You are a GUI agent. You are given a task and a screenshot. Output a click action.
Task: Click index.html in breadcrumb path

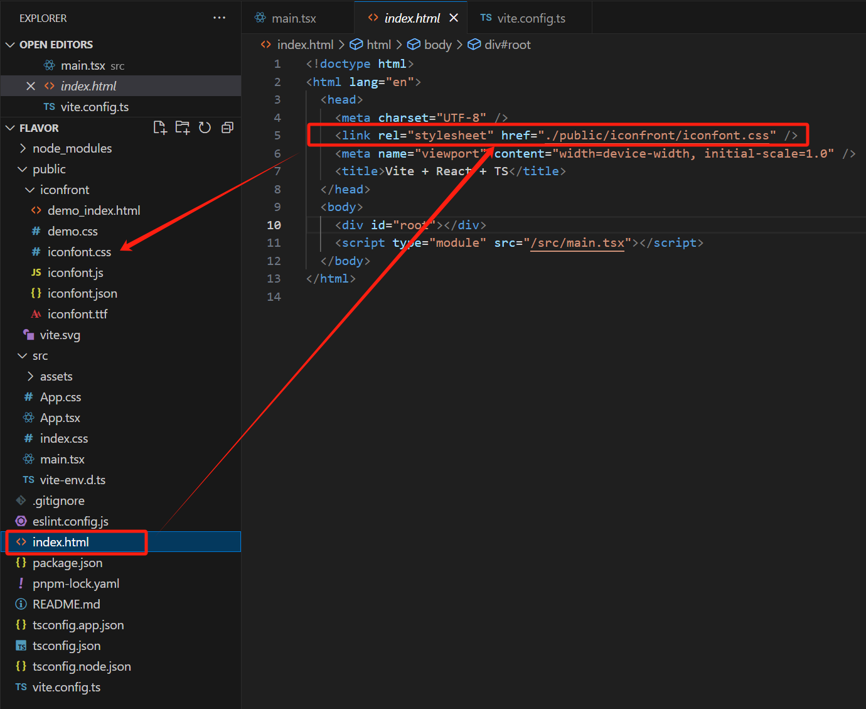click(306, 45)
